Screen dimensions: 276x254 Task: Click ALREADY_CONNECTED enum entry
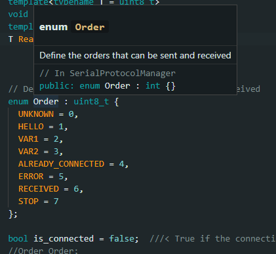pos(61,164)
